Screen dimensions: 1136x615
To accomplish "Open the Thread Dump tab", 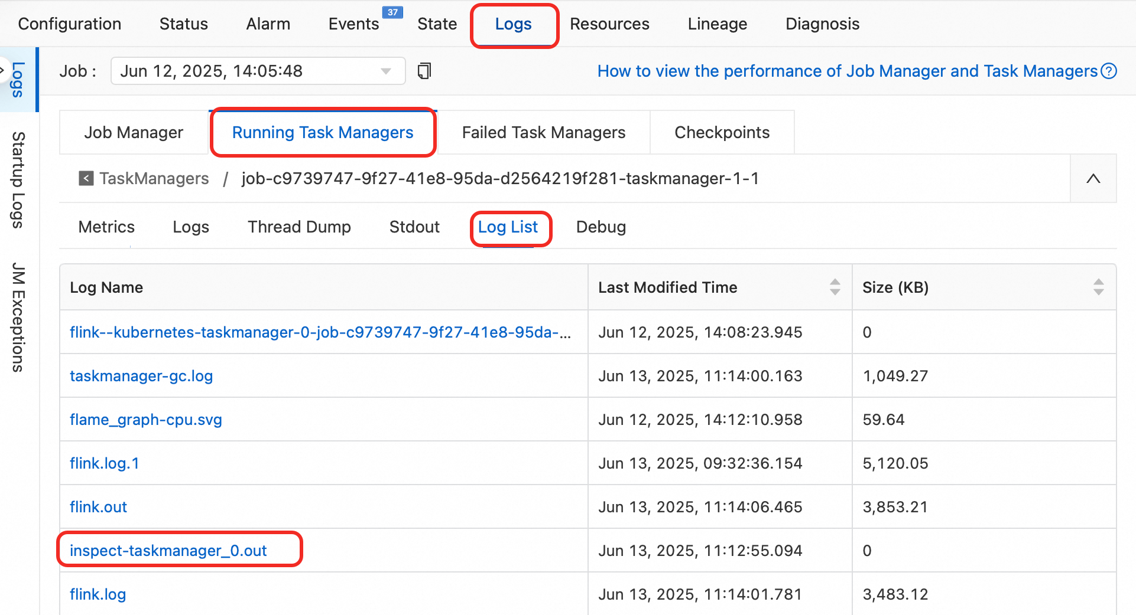I will pyautogui.click(x=299, y=227).
